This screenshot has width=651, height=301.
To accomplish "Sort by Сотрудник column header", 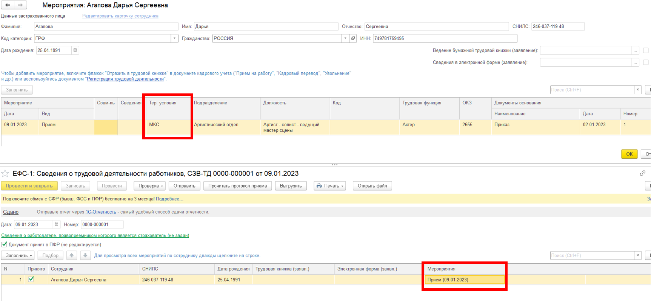I will (93, 269).
